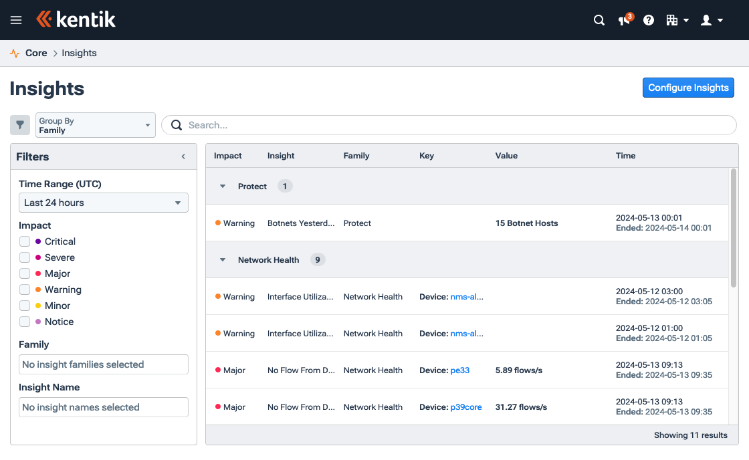Check the Minor impact filter
Screen dimensions: 749x460
click(x=25, y=306)
